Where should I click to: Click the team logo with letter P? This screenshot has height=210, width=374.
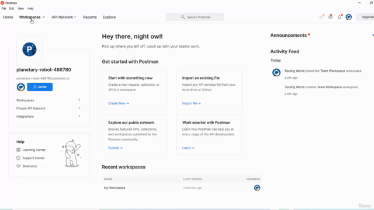pyautogui.click(x=29, y=49)
